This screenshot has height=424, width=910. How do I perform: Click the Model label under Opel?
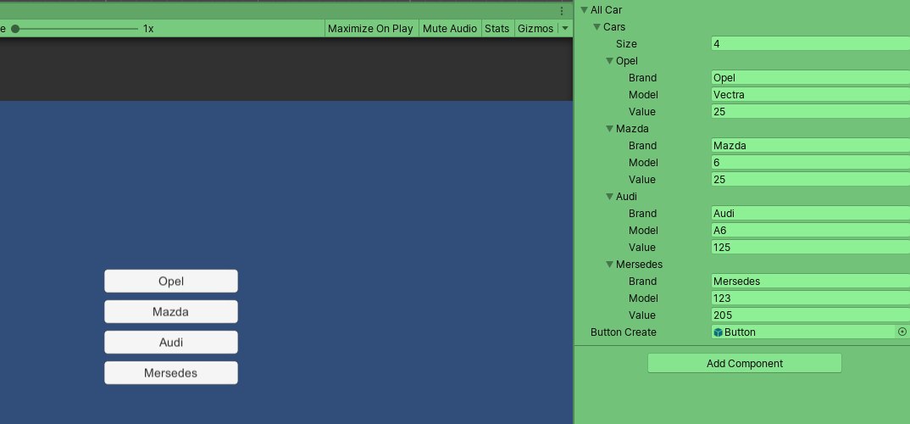[643, 95]
